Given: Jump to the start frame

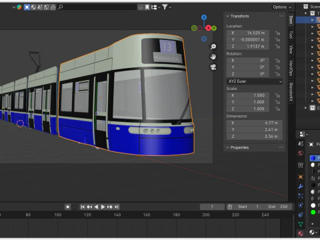Looking at the screenshot, I should pos(83,207).
